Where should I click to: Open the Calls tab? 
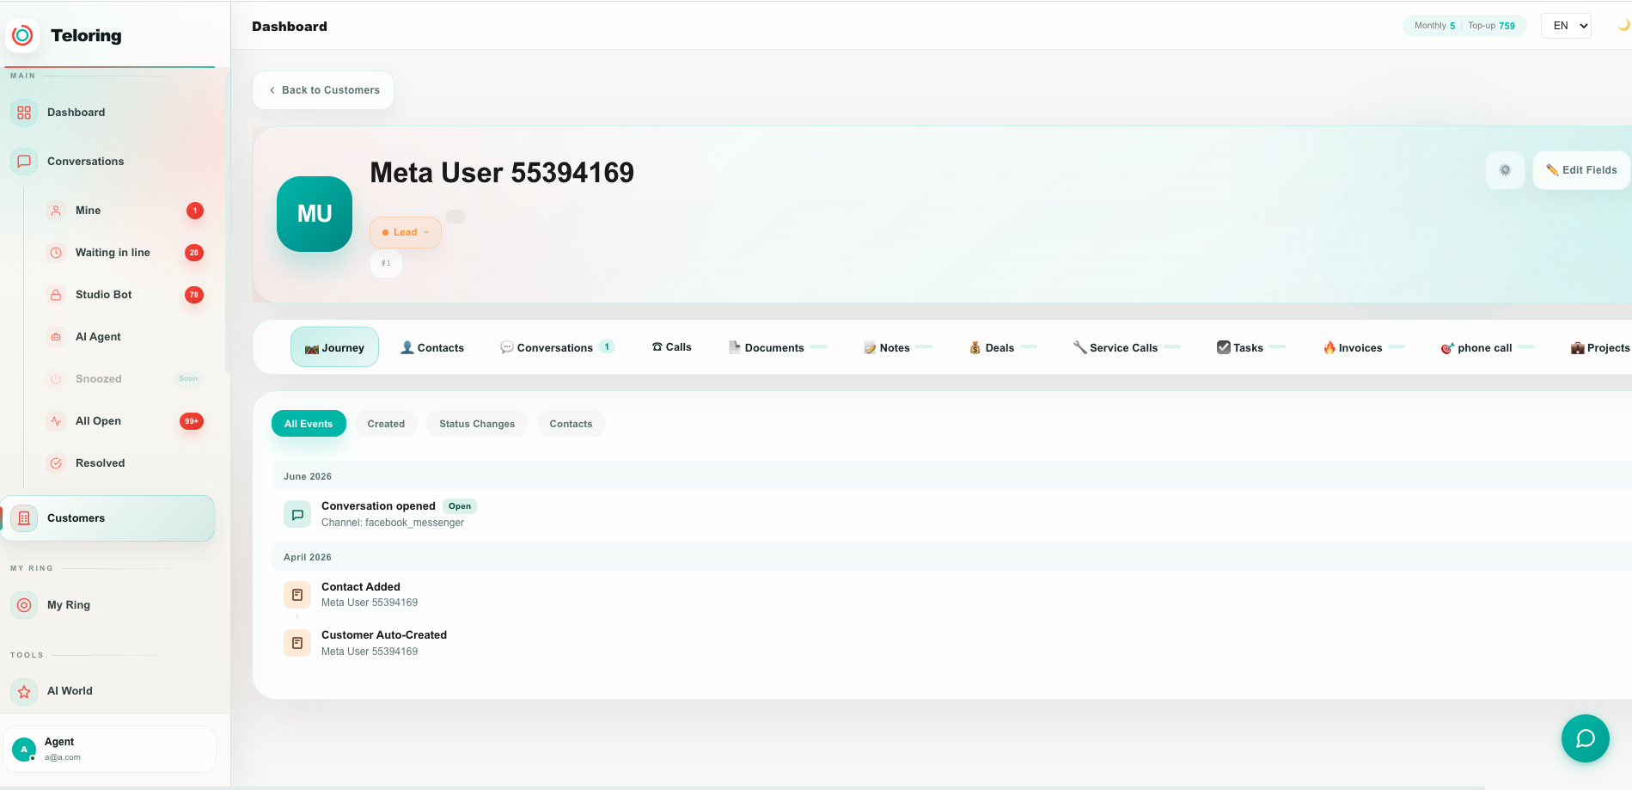coord(672,347)
